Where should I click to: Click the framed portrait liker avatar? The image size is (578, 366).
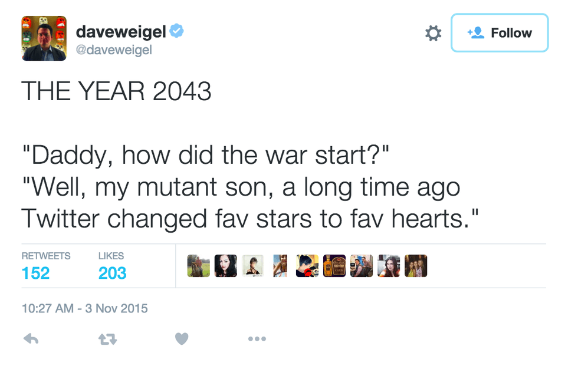pyautogui.click(x=252, y=266)
